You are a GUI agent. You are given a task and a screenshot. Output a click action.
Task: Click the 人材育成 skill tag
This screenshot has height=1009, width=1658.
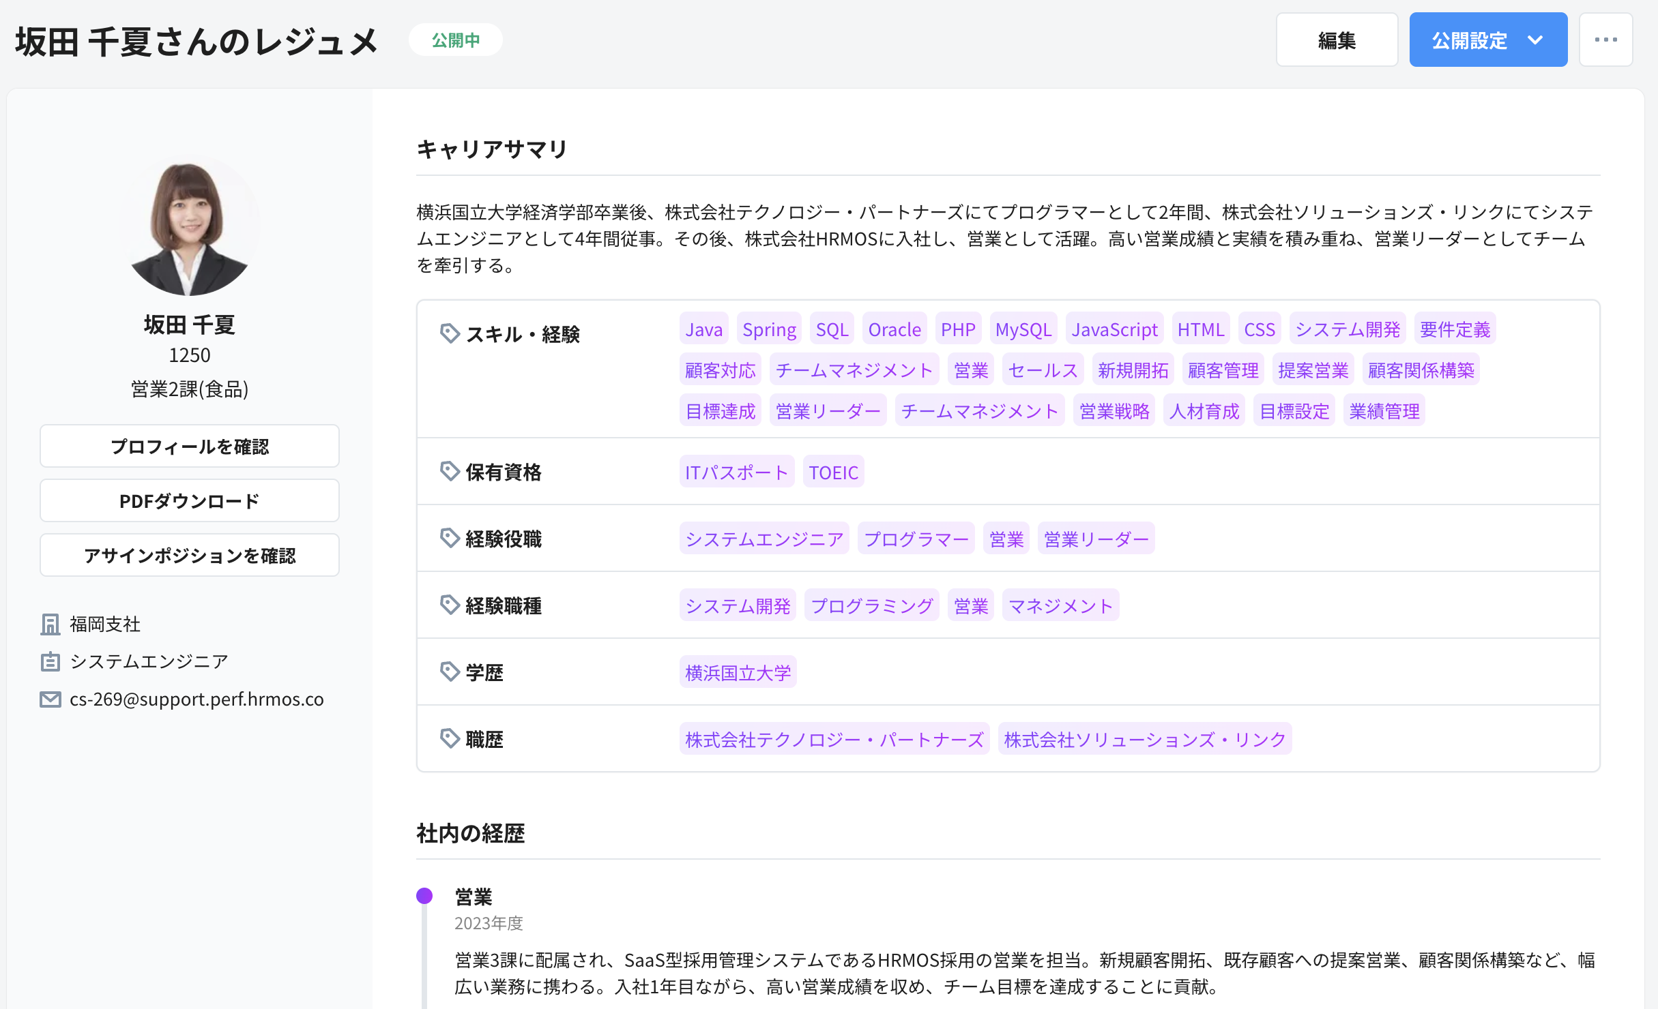point(1204,411)
